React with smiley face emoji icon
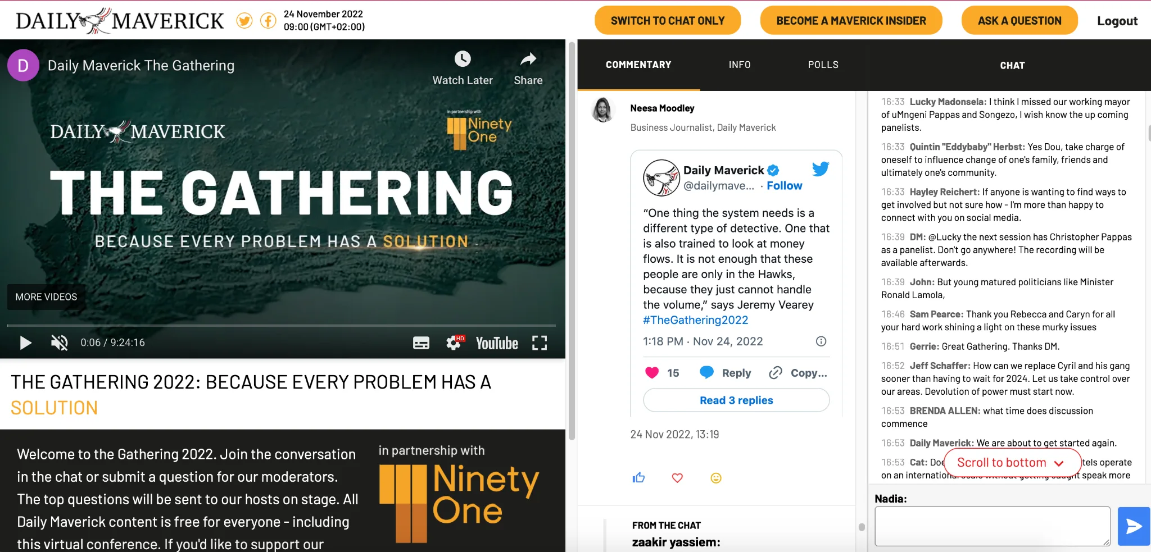 (716, 478)
